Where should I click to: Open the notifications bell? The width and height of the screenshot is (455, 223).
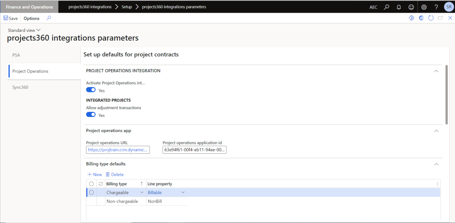[x=399, y=7]
